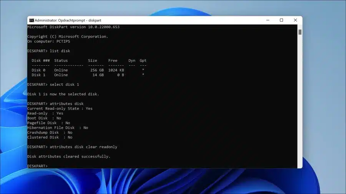This screenshot has width=346, height=194.
Task: Click the '256 GB' size value
Action: point(97,70)
